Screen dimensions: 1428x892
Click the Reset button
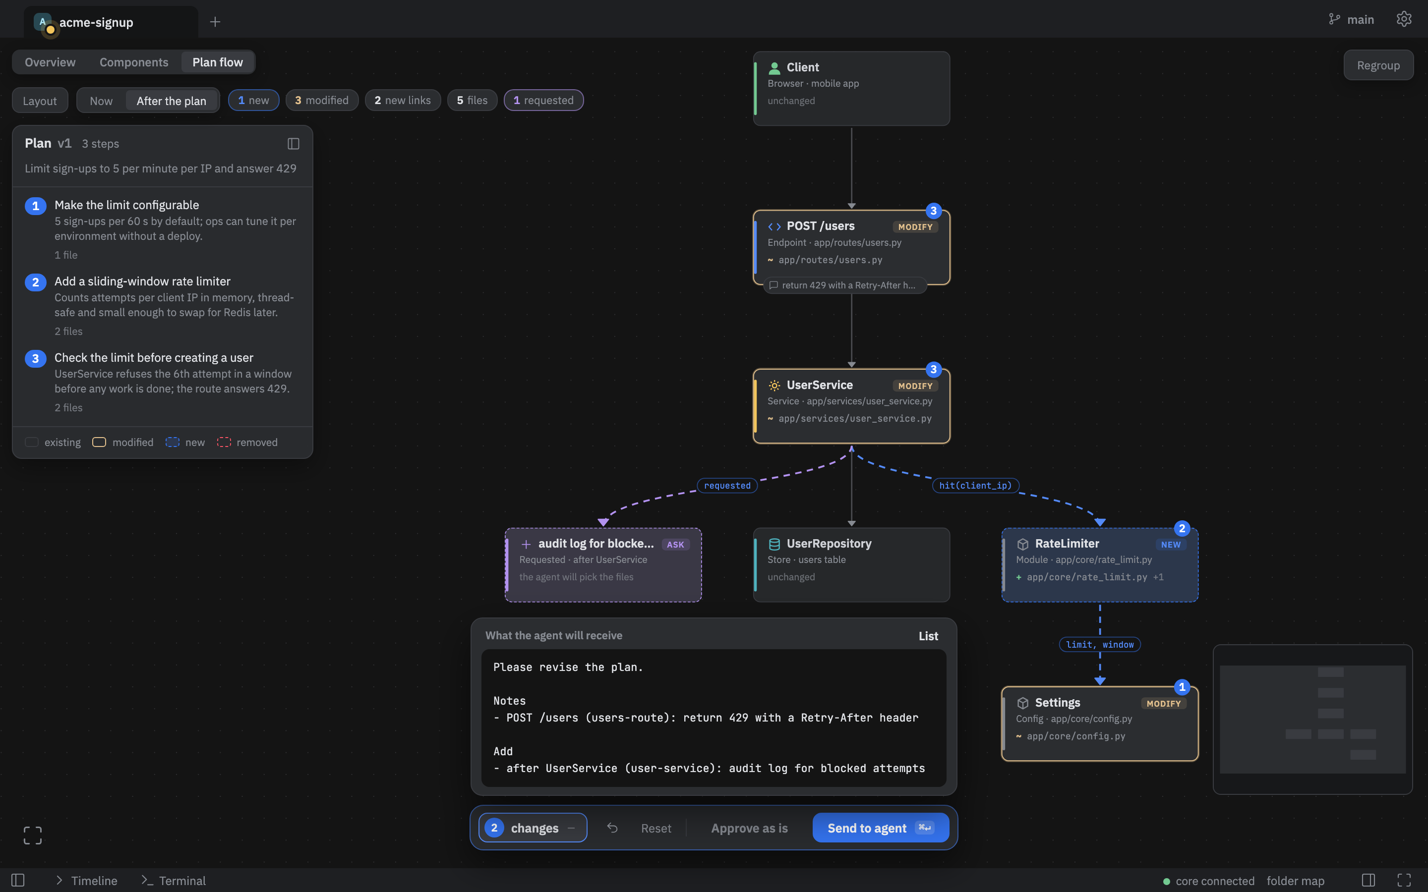(x=656, y=828)
